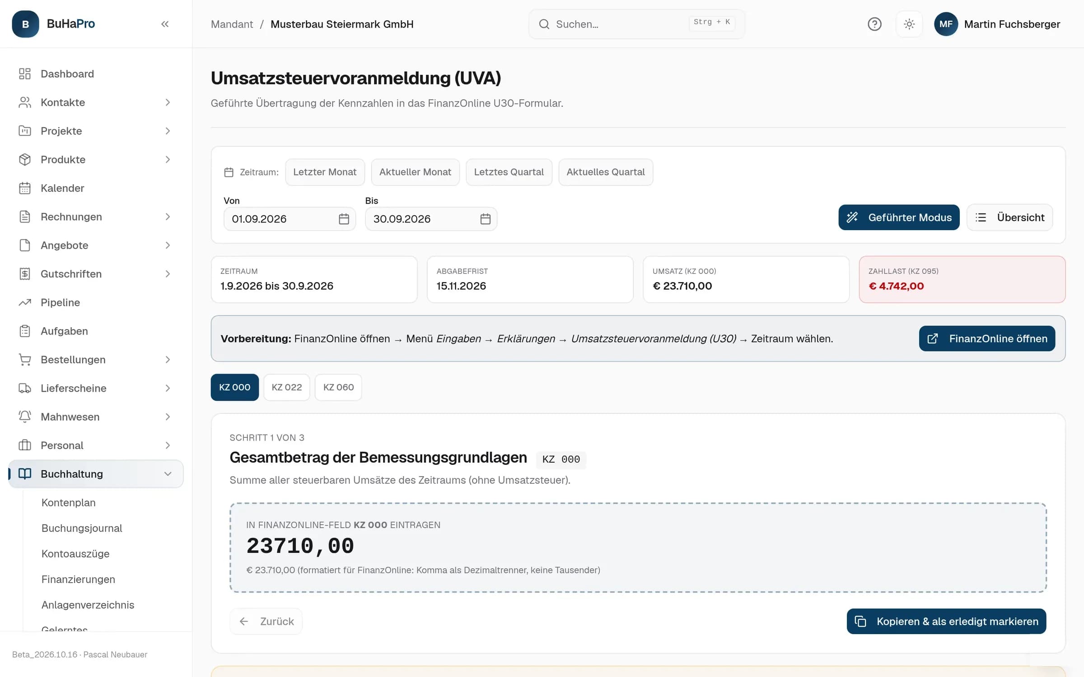The height and width of the screenshot is (677, 1084).
Task: Click FinanzOnline öffnen button
Action: tap(987, 338)
